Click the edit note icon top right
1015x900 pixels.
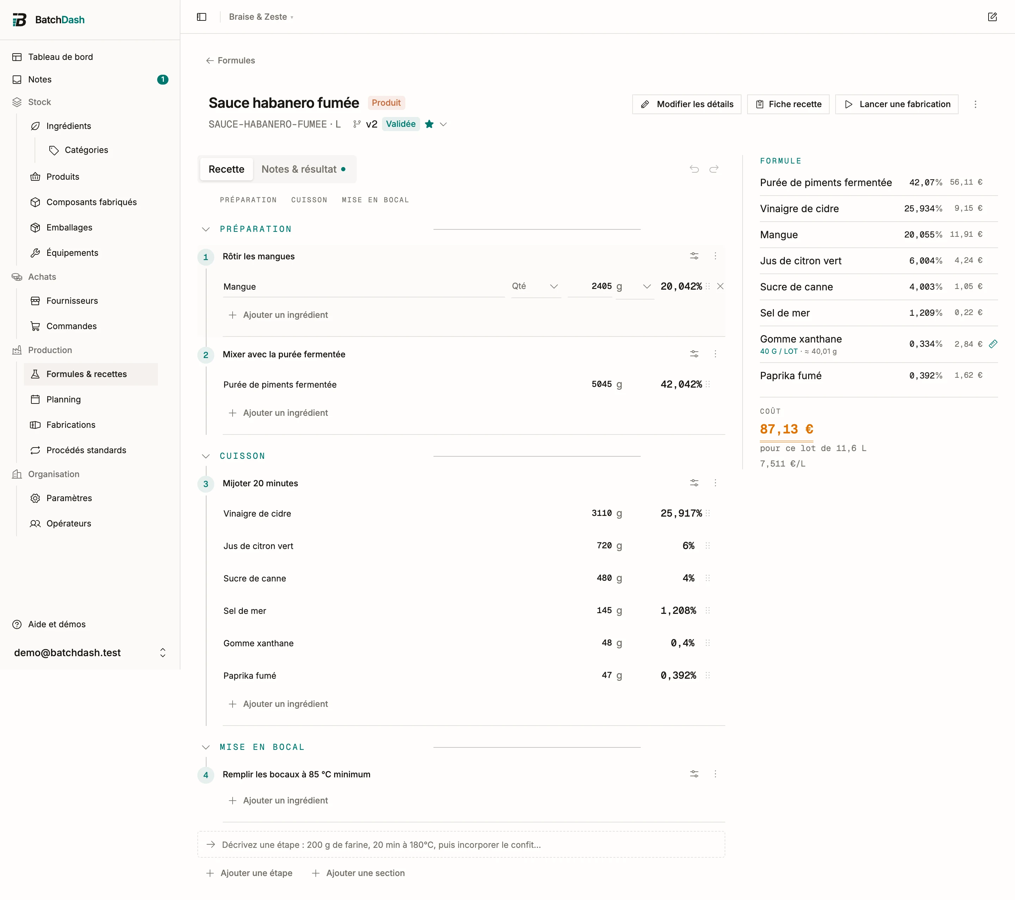(x=992, y=17)
